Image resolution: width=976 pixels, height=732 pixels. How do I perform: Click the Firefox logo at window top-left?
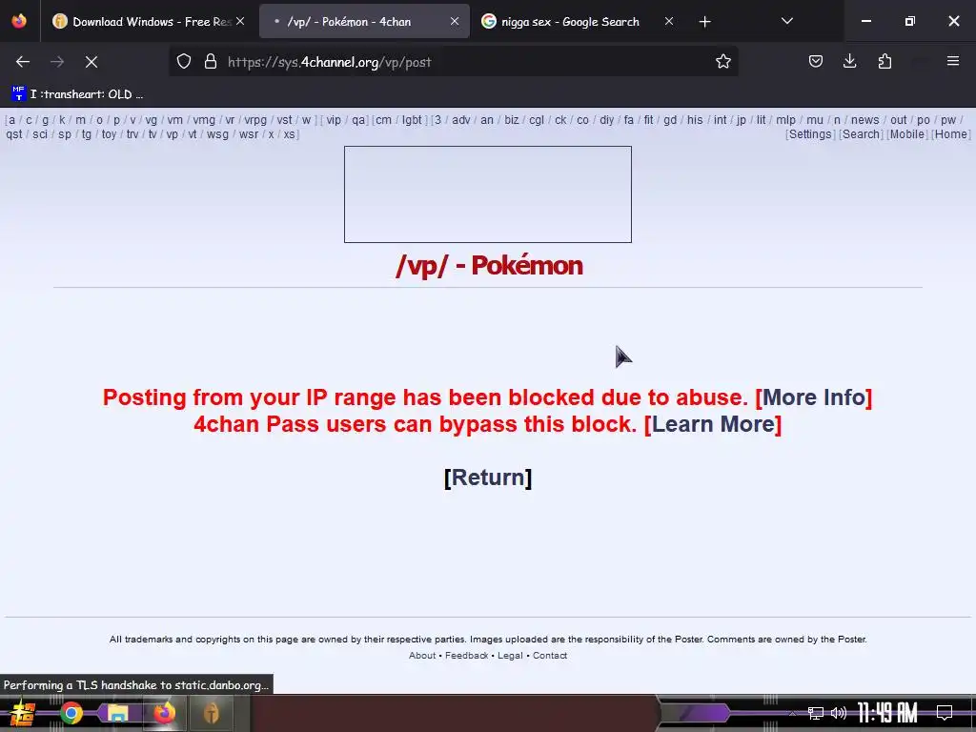[19, 21]
